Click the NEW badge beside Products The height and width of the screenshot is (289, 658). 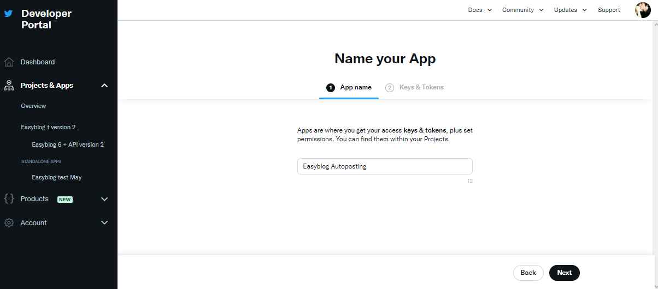pyautogui.click(x=65, y=200)
